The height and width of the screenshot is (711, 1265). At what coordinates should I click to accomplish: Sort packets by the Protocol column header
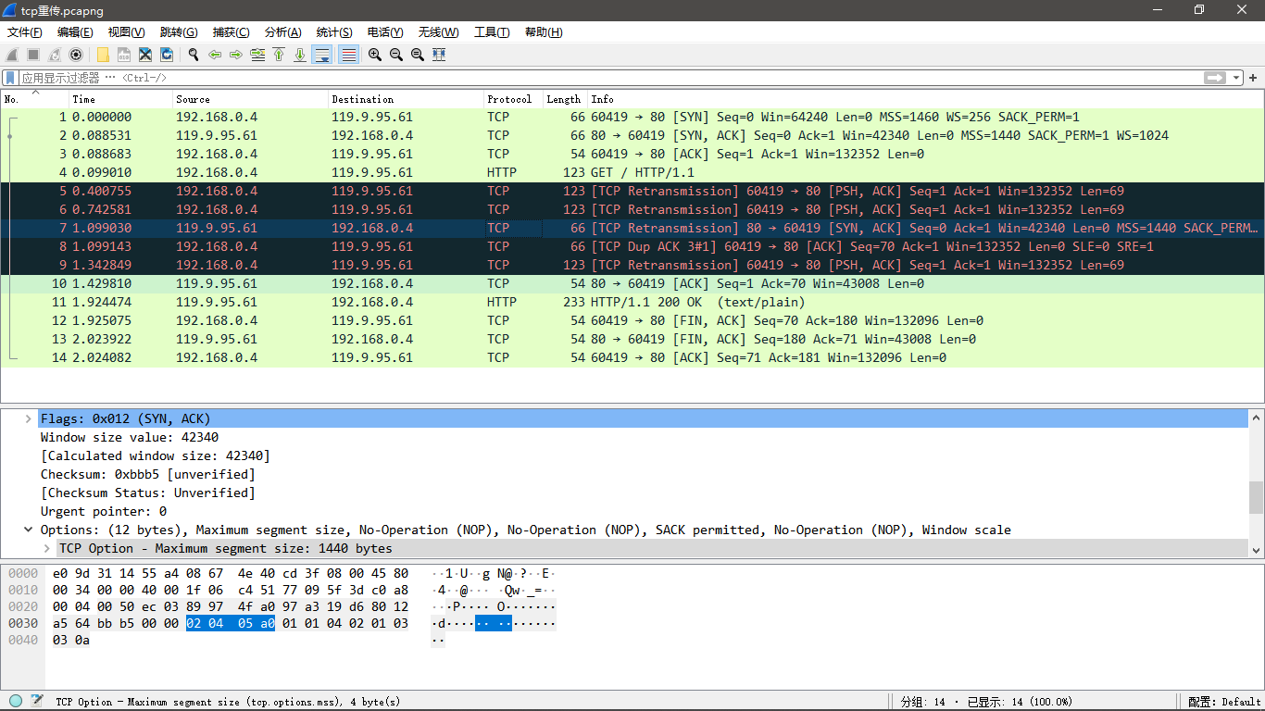[509, 99]
